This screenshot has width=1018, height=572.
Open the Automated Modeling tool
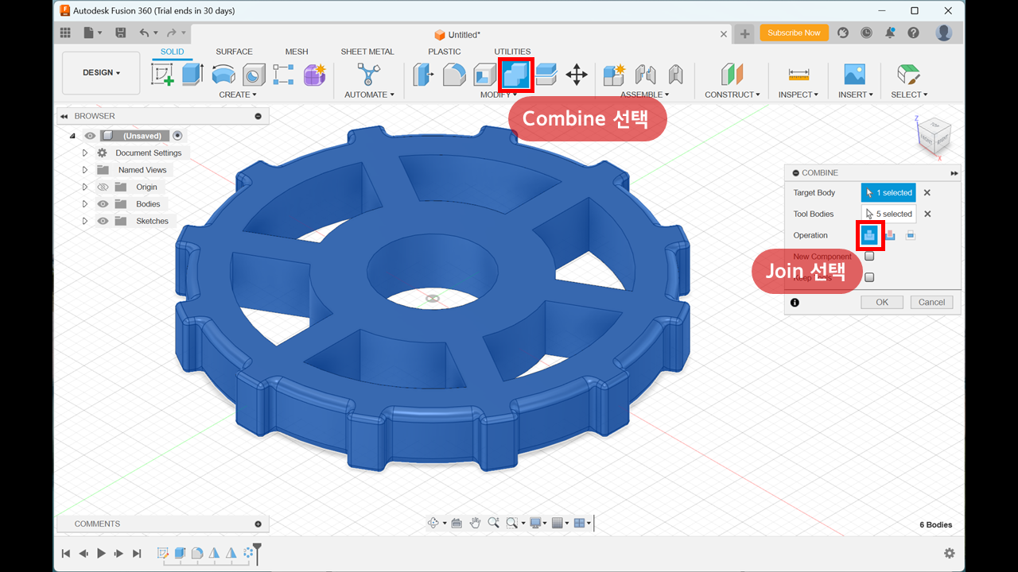click(x=368, y=75)
